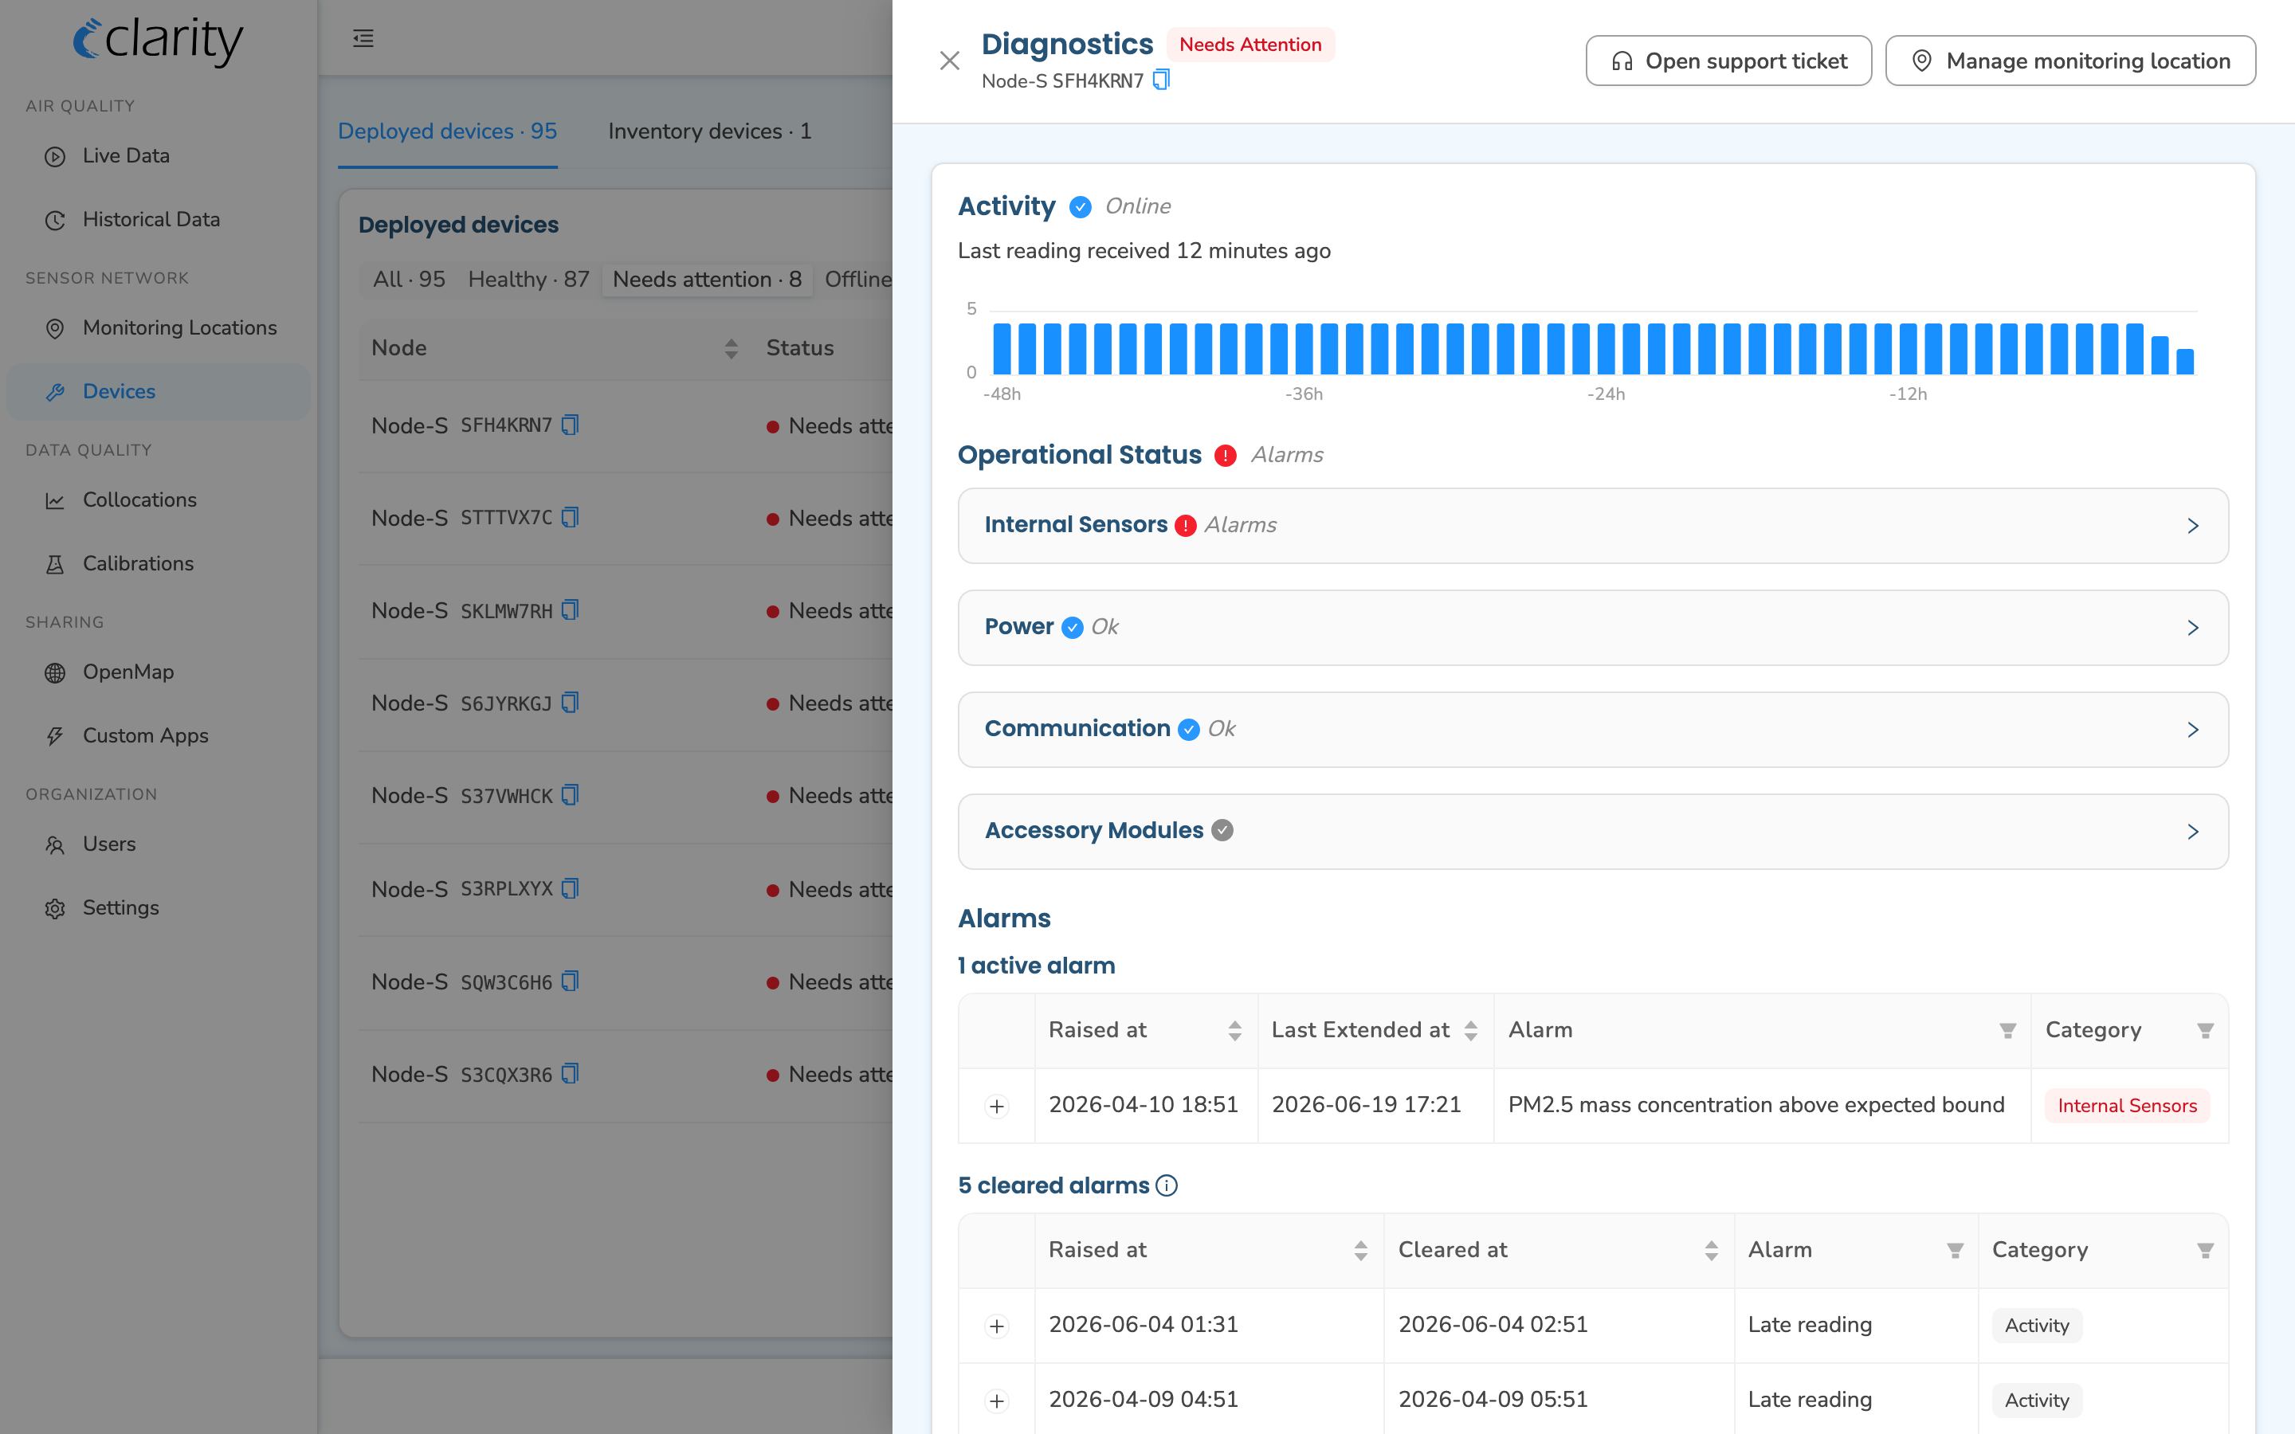
Task: Copy ID of node S37VWHCK
Action: (x=570, y=795)
